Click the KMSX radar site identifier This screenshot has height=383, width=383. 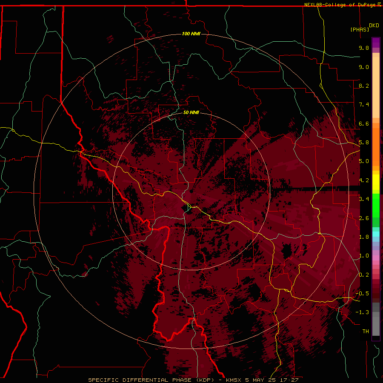(x=234, y=380)
